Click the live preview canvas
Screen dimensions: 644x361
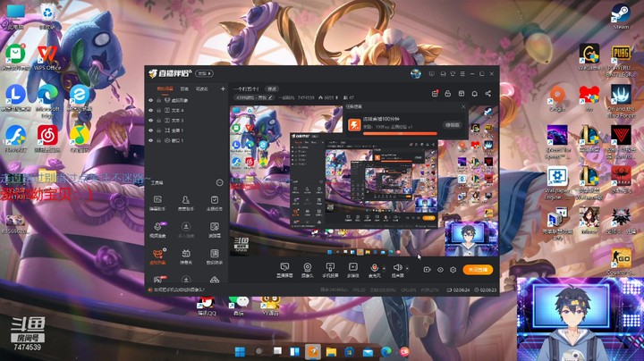coord(364,180)
